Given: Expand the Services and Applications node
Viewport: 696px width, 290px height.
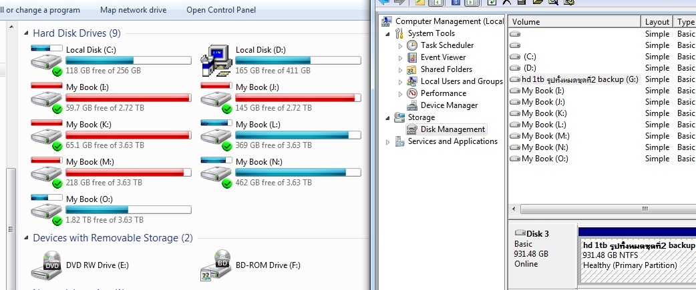Looking at the screenshot, I should (387, 141).
